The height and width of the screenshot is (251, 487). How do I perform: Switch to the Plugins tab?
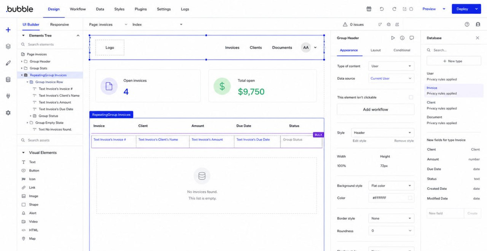click(x=140, y=9)
